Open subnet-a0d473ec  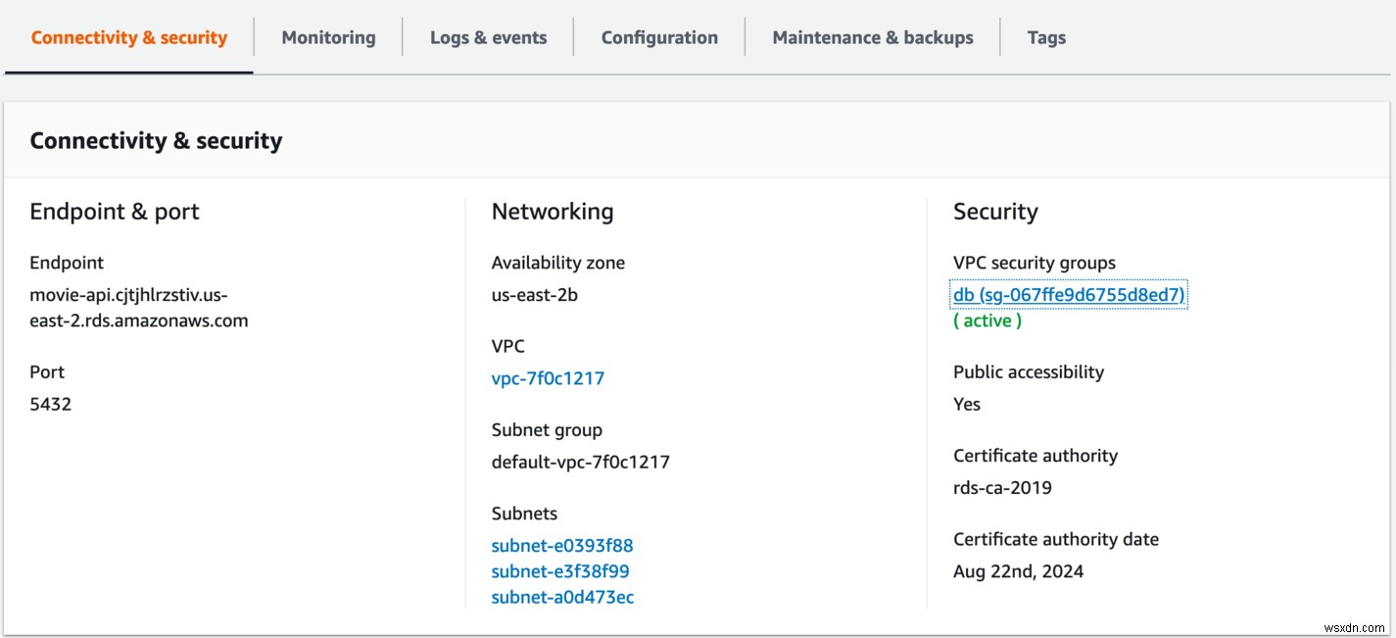[562, 597]
